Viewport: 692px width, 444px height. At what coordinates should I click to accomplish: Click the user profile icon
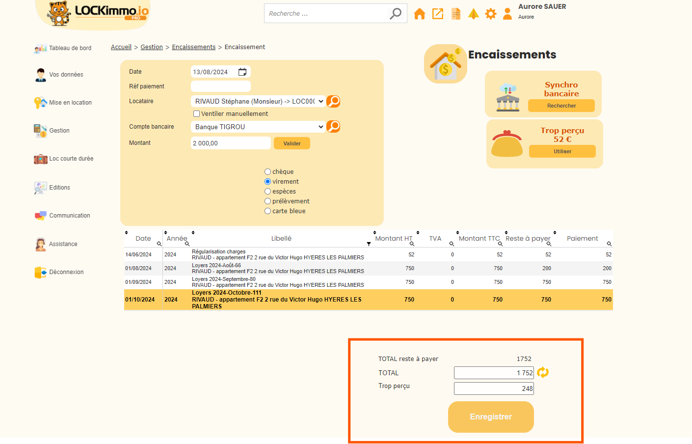coord(507,14)
